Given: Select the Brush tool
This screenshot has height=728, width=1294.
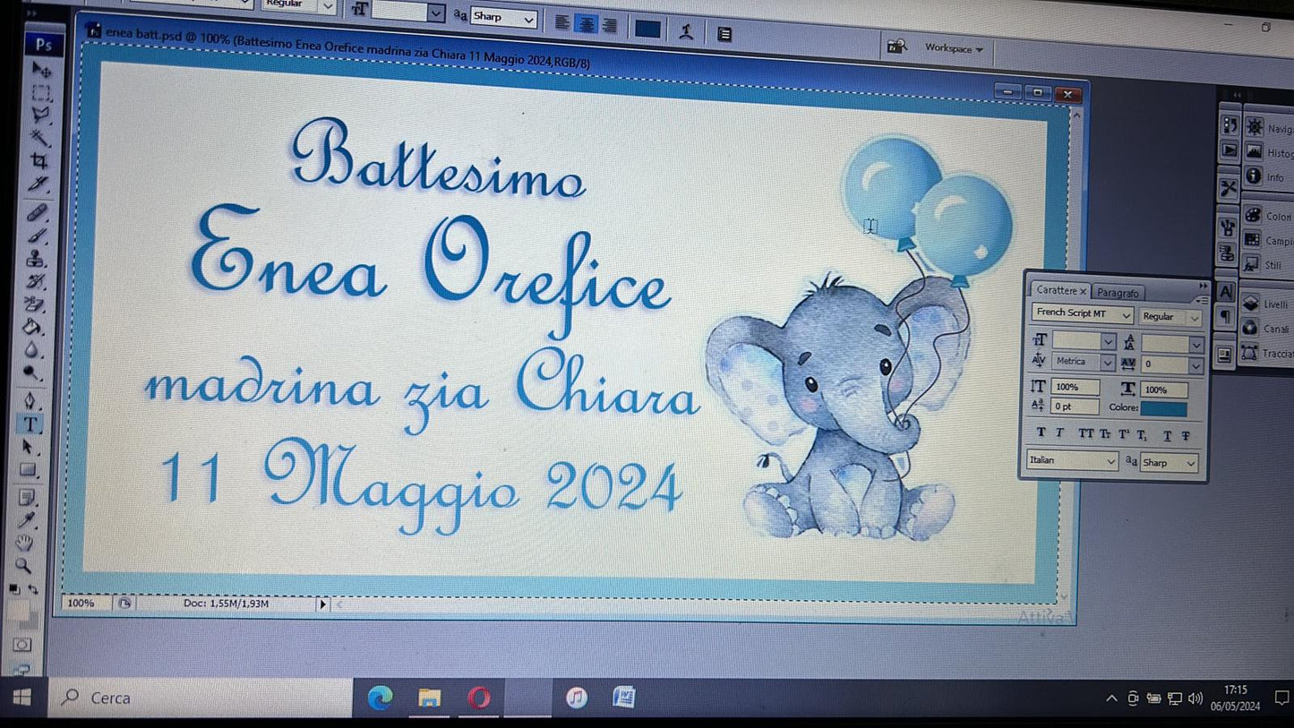Looking at the screenshot, I should [x=37, y=236].
